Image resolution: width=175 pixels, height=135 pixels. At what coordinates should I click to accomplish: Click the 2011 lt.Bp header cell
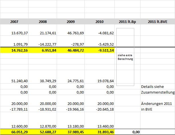(x=127, y=22)
